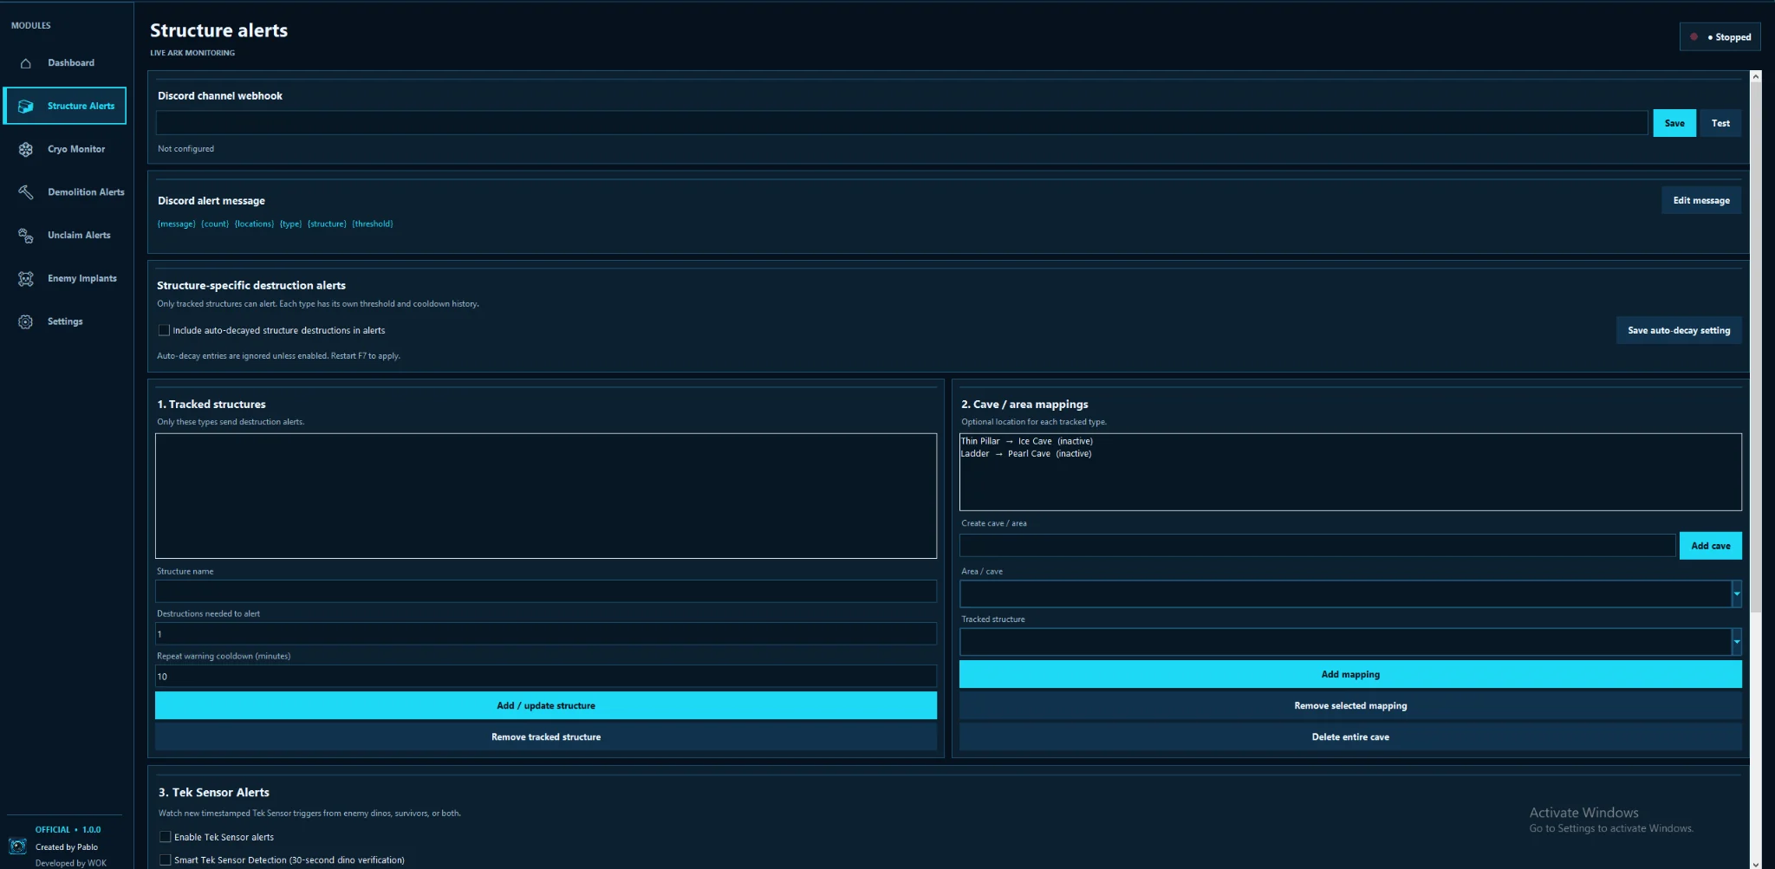Click the Stopped status button
Viewport: 1775px width, 869px height.
pyautogui.click(x=1720, y=37)
